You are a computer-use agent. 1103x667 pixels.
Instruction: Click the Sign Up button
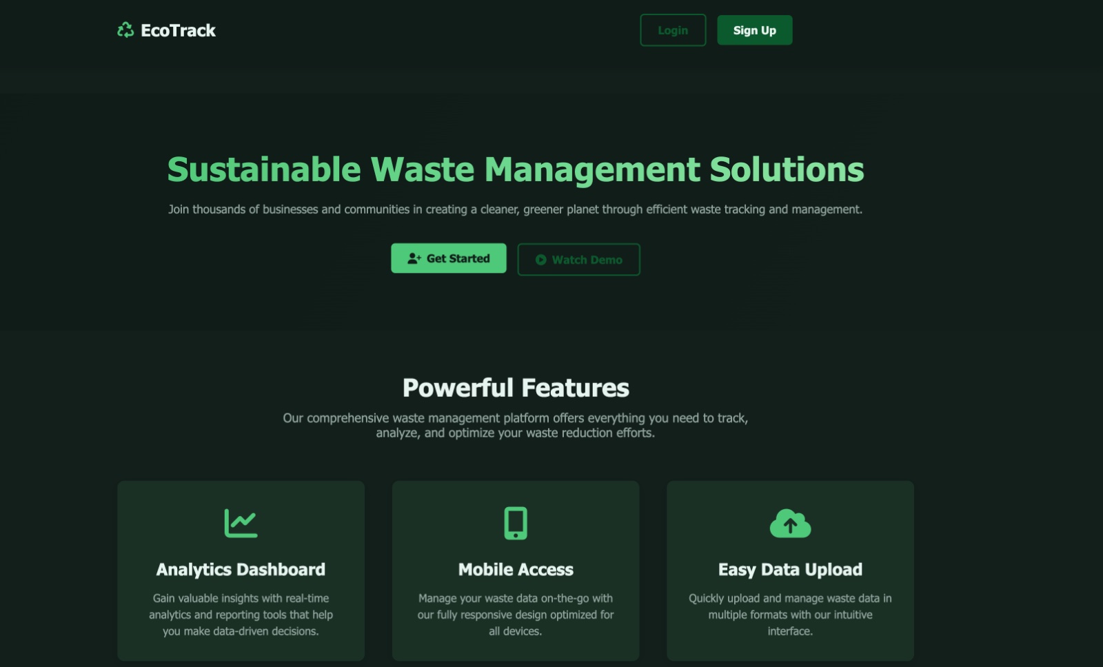tap(755, 30)
